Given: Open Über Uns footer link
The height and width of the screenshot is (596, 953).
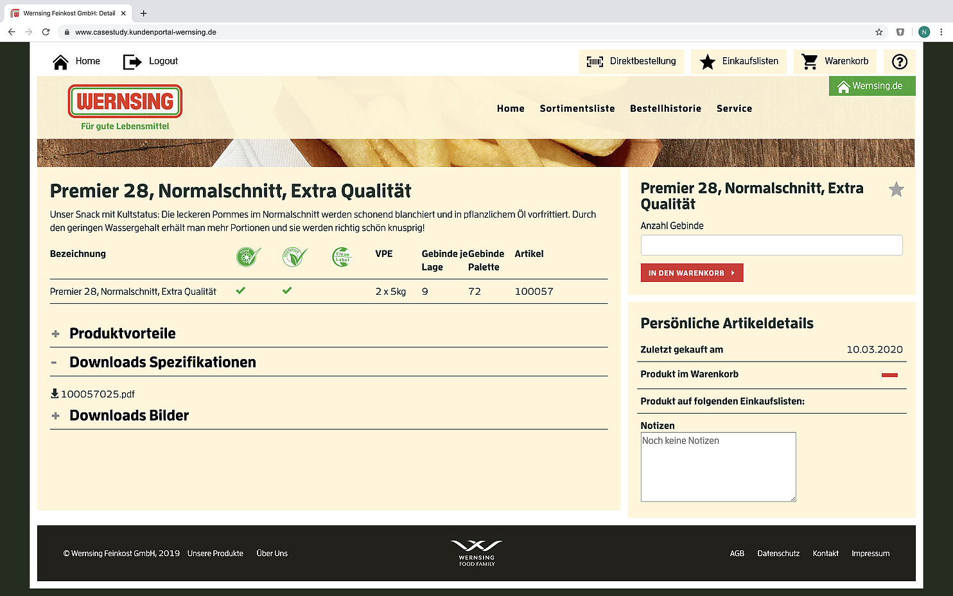Looking at the screenshot, I should tap(272, 554).
